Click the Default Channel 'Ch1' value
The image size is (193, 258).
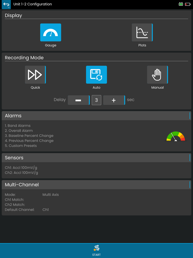click(46, 210)
